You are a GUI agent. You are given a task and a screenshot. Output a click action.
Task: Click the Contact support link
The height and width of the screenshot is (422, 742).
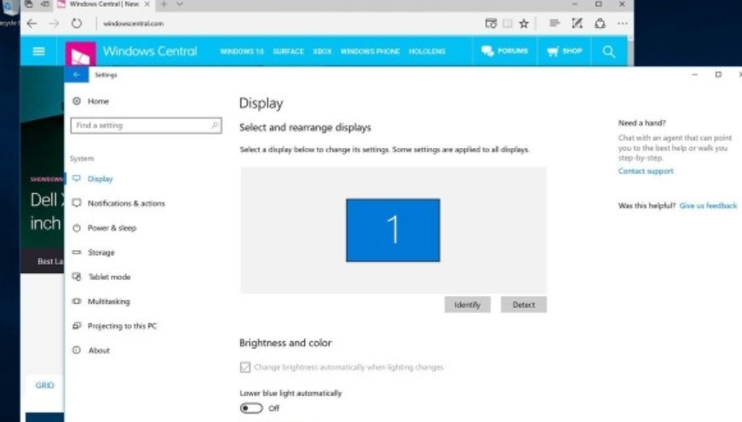point(645,171)
